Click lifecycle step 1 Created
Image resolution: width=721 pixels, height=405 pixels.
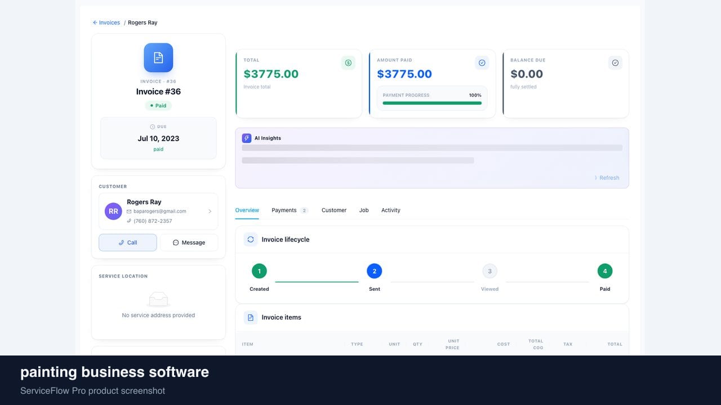[x=259, y=271]
